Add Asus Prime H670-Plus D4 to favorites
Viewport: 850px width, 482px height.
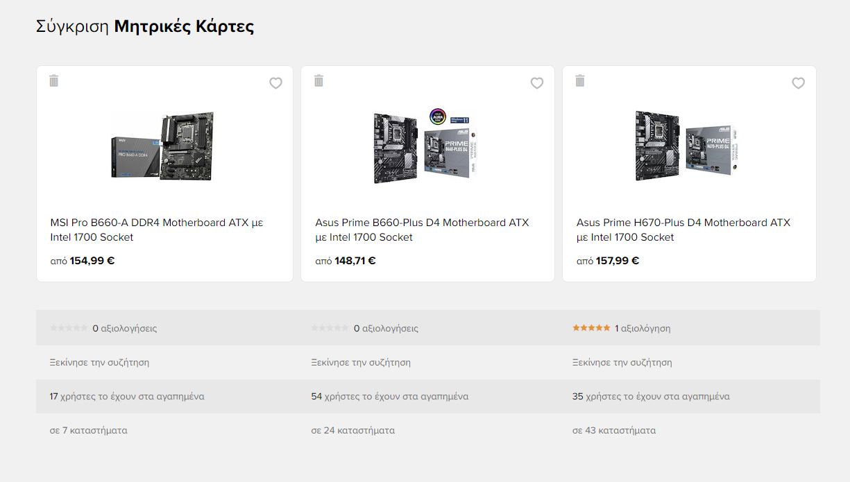pyautogui.click(x=799, y=83)
